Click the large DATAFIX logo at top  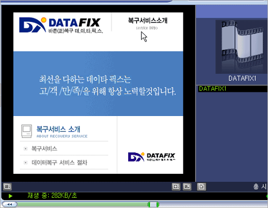coord(61,25)
